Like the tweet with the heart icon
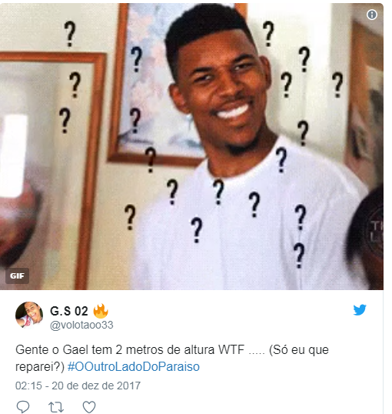Screen dimensions: 392x414 pyautogui.click(x=89, y=407)
